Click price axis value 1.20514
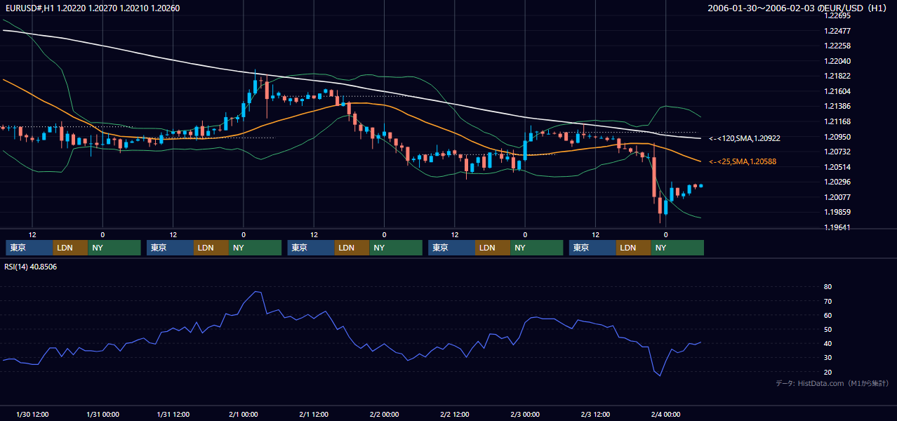 point(837,167)
